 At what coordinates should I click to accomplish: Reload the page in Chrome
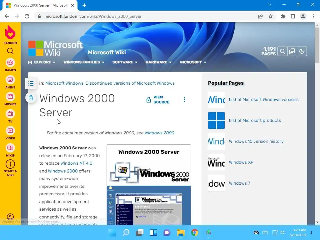tap(27, 16)
